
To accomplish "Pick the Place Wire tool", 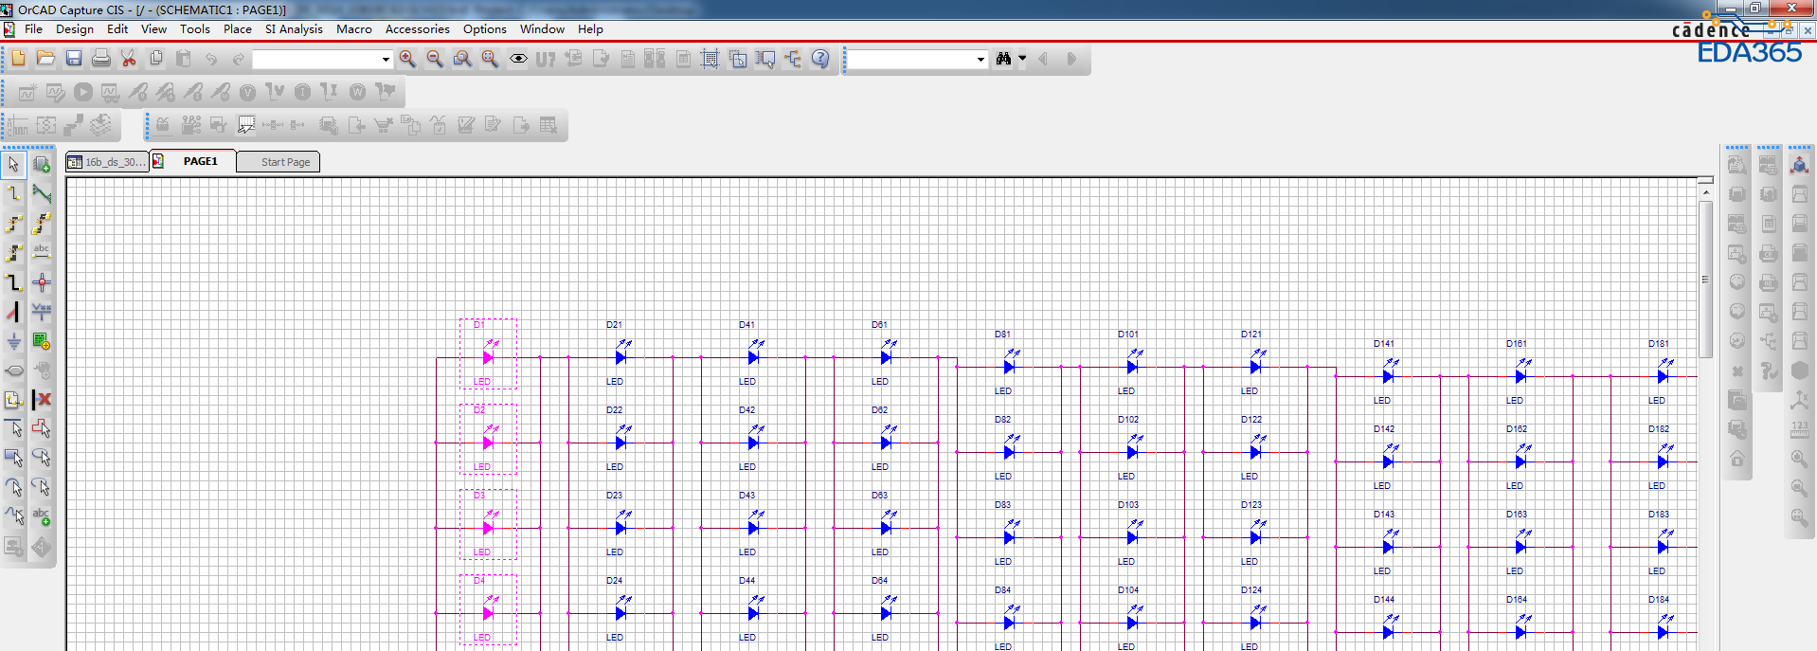I will tap(14, 194).
